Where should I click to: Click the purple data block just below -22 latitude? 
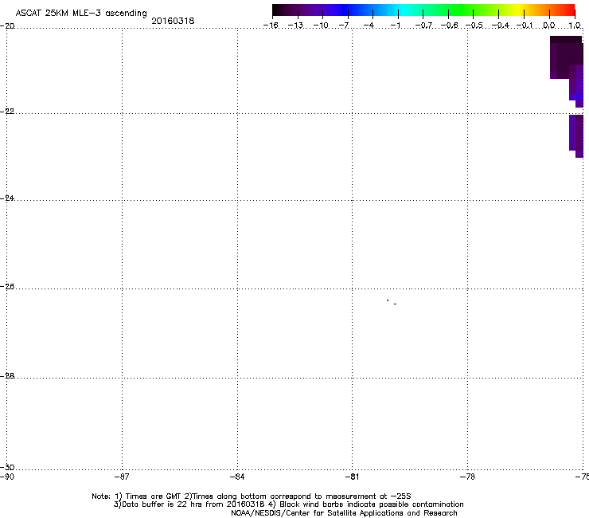point(576,135)
